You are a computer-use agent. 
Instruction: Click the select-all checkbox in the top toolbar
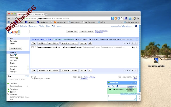(33, 43)
